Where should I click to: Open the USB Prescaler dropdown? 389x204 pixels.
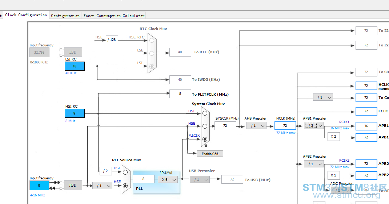[200, 179]
